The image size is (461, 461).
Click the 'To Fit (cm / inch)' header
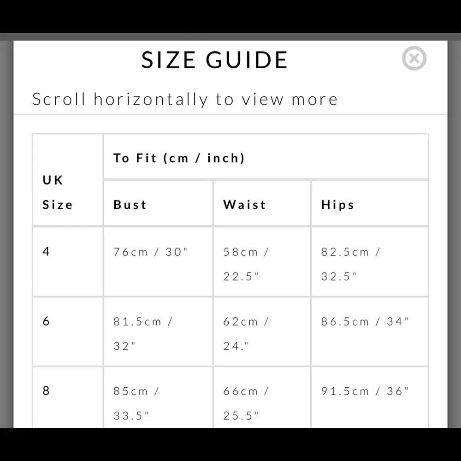179,158
